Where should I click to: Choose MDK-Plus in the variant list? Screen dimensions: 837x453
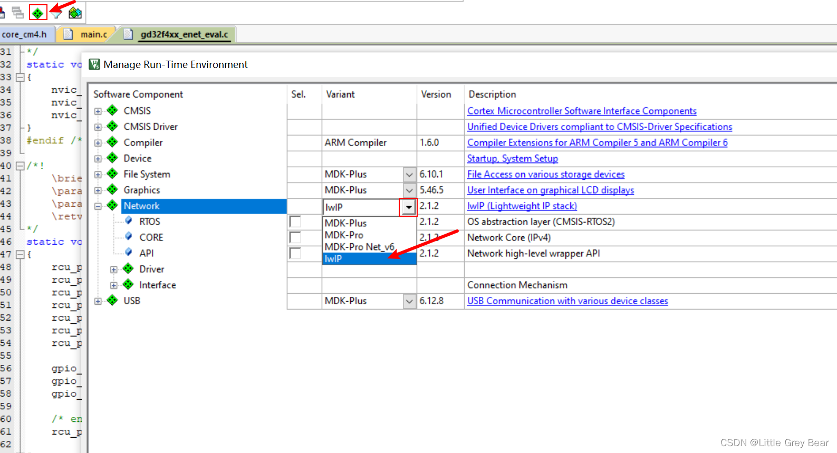point(369,223)
